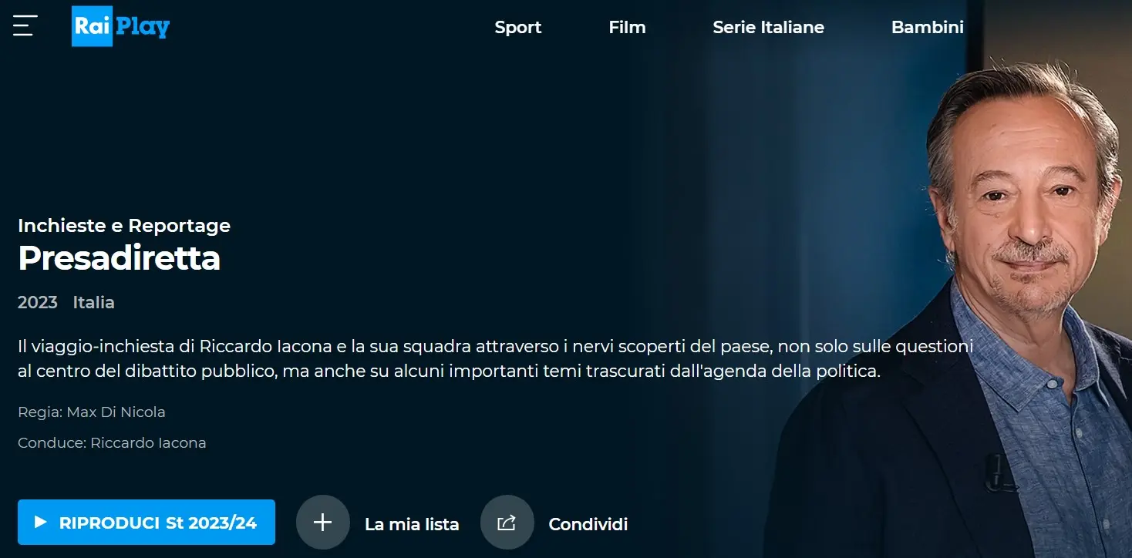This screenshot has height=558, width=1132.
Task: Open the hamburger menu icon
Action: click(25, 26)
